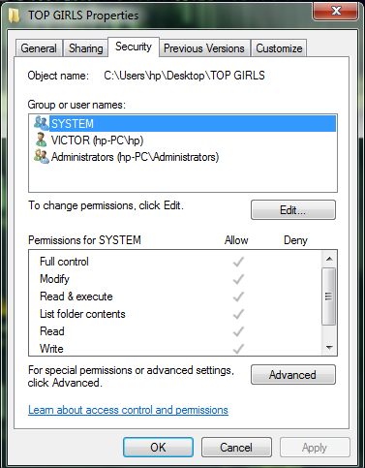365x468 pixels.
Task: Click the Administrators group icon
Action: pos(42,157)
